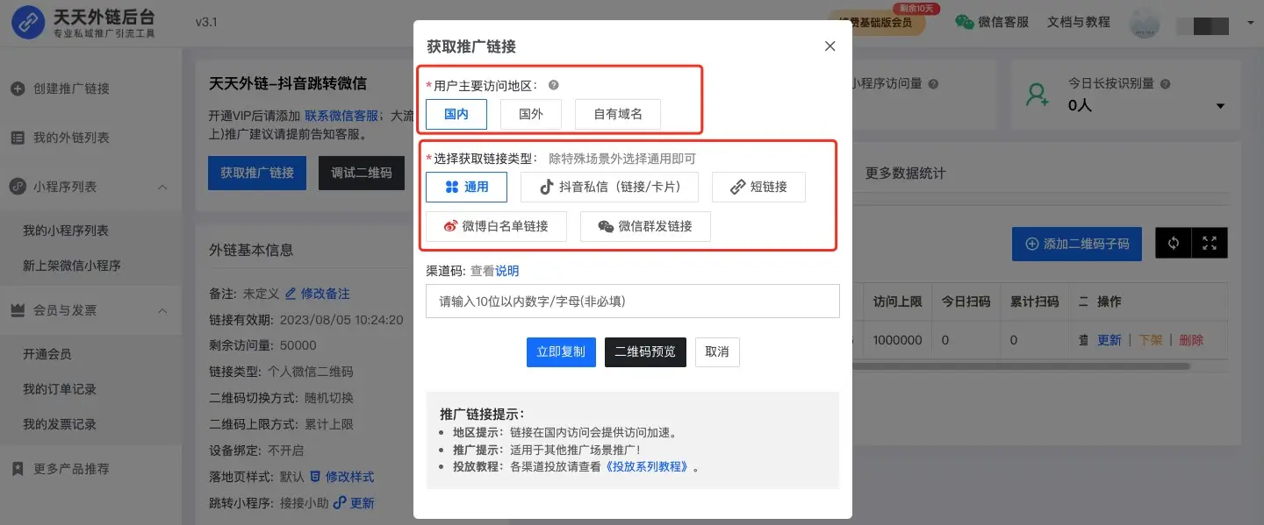This screenshot has width=1264, height=525.
Task: Click the link icon beside 小程序列表
Action: click(x=18, y=187)
